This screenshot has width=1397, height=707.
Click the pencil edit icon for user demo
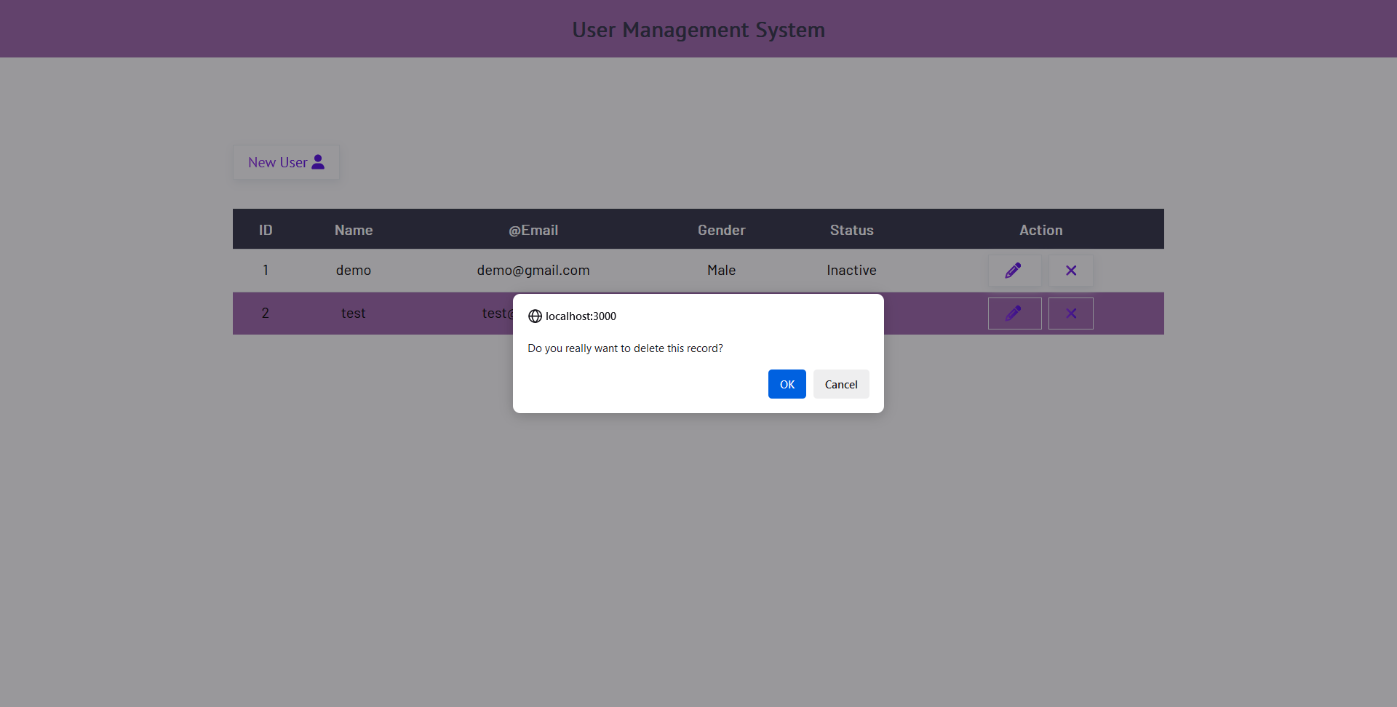pos(1014,270)
